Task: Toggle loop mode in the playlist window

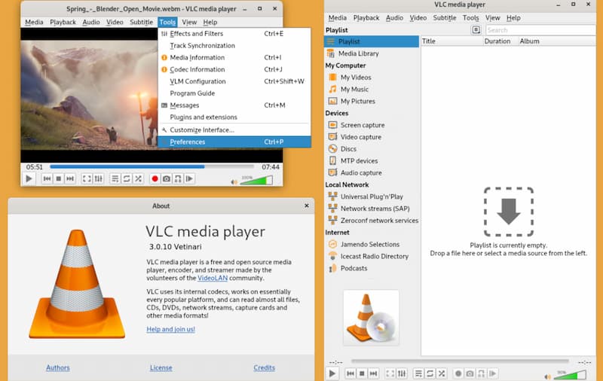Action: (x=430, y=373)
